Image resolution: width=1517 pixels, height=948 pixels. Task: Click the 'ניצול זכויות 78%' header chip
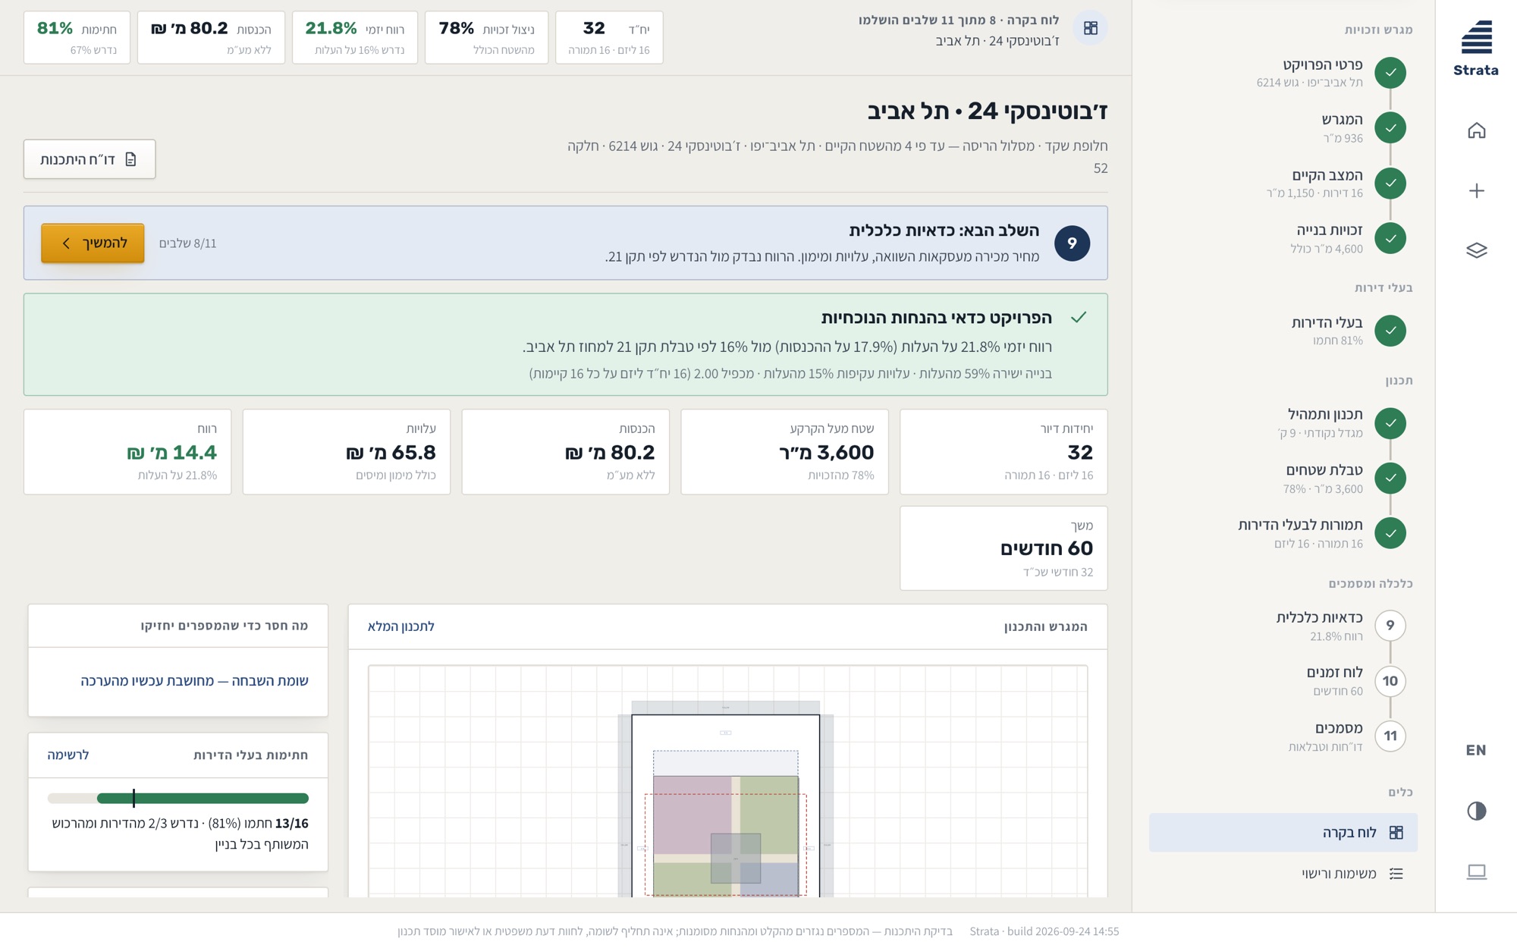486,37
